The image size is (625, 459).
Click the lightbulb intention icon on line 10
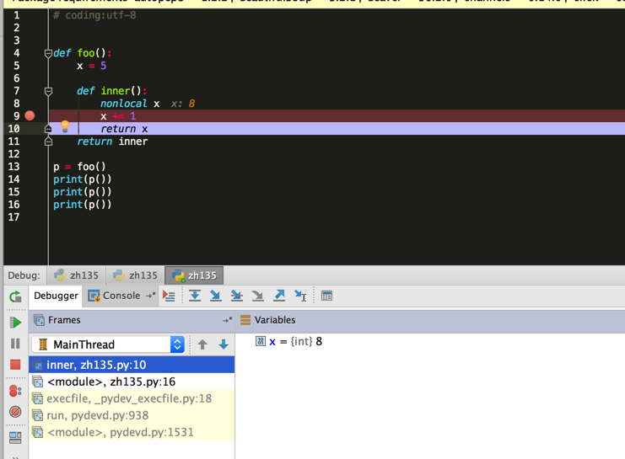[65, 126]
